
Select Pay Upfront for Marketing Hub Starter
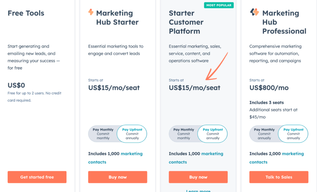pyautogui.click(x=132, y=134)
